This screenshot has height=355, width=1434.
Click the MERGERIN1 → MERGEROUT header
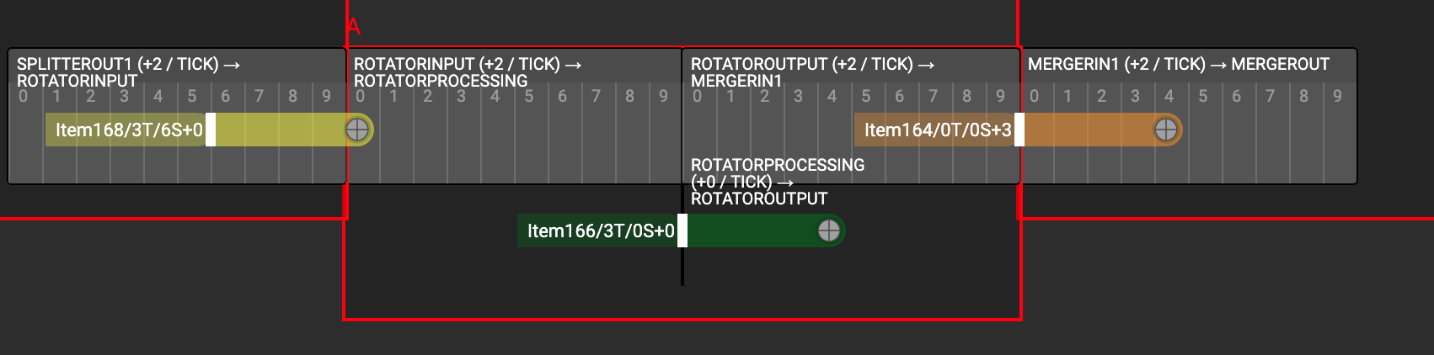pos(1179,64)
